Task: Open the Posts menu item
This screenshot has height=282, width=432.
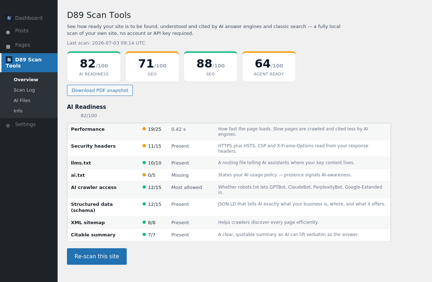Action: point(29,31)
